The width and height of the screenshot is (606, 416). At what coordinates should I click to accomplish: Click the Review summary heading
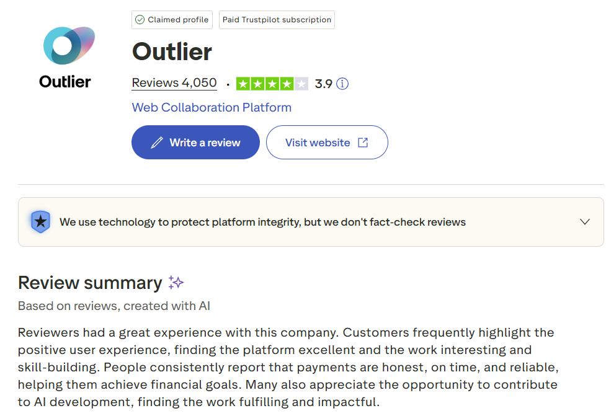pos(91,282)
